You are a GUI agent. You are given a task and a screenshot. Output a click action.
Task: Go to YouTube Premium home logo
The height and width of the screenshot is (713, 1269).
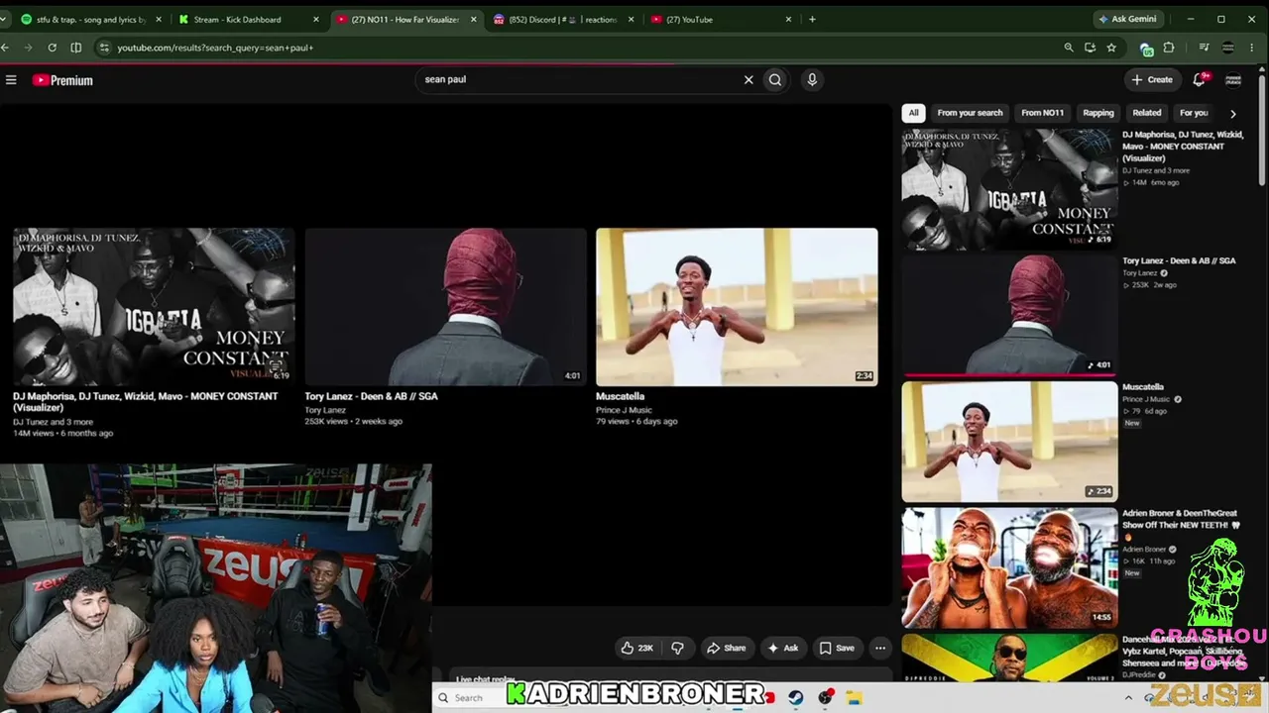tap(62, 80)
